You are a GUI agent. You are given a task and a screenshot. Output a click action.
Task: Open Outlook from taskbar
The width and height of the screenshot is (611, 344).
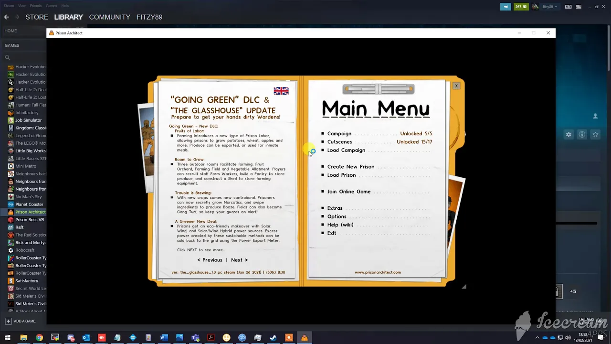click(86, 338)
